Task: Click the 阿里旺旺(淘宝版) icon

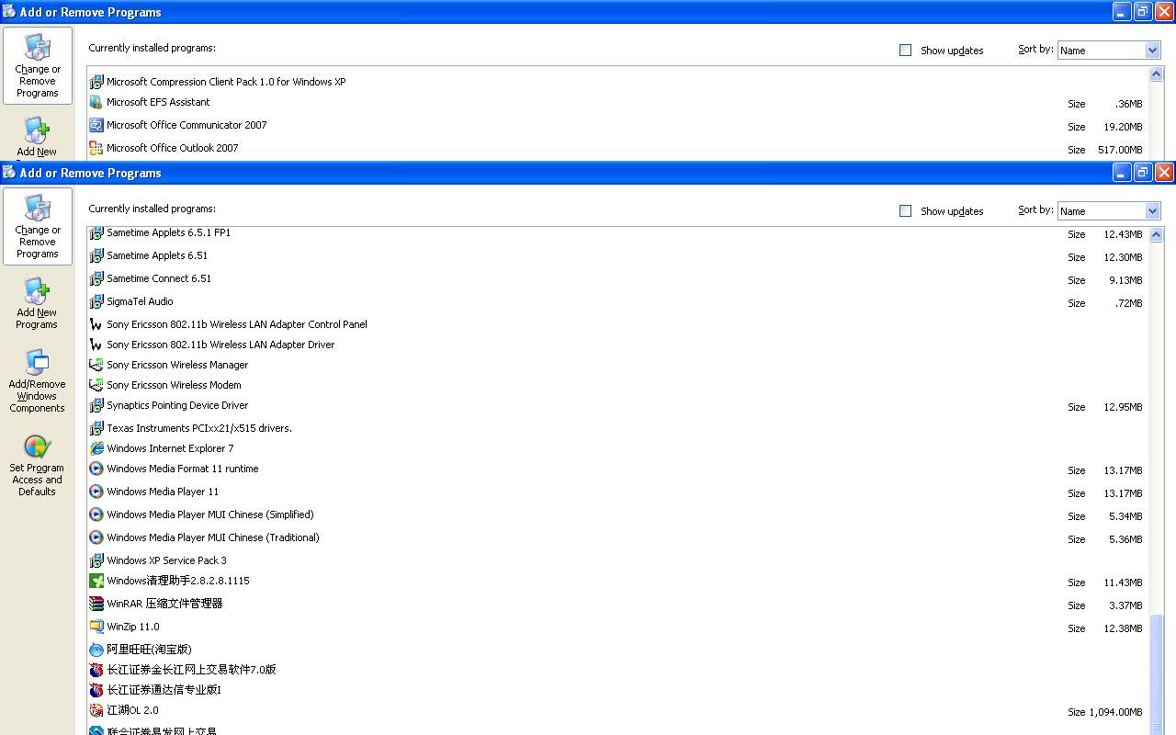Action: pyautogui.click(x=96, y=650)
